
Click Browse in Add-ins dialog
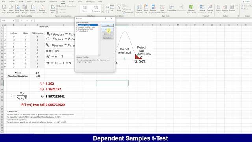(x=107, y=34)
